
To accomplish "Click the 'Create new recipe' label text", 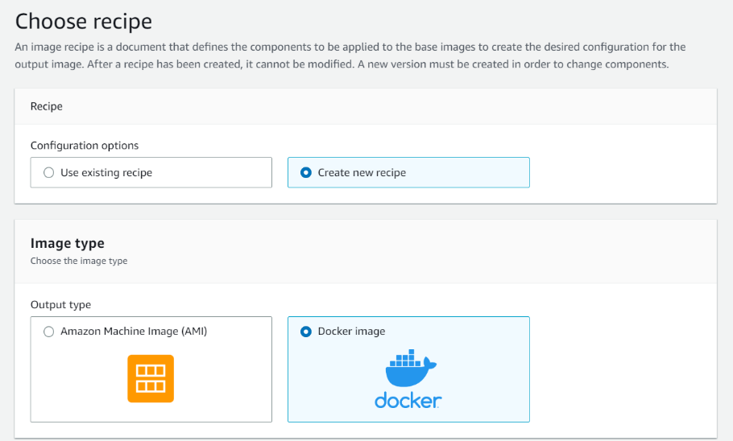I will tap(362, 172).
